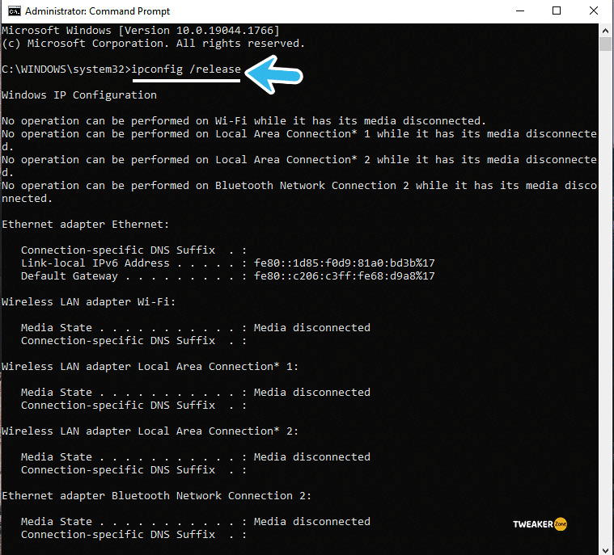
Task: Minimize the Command Prompt window
Action: tap(520, 11)
